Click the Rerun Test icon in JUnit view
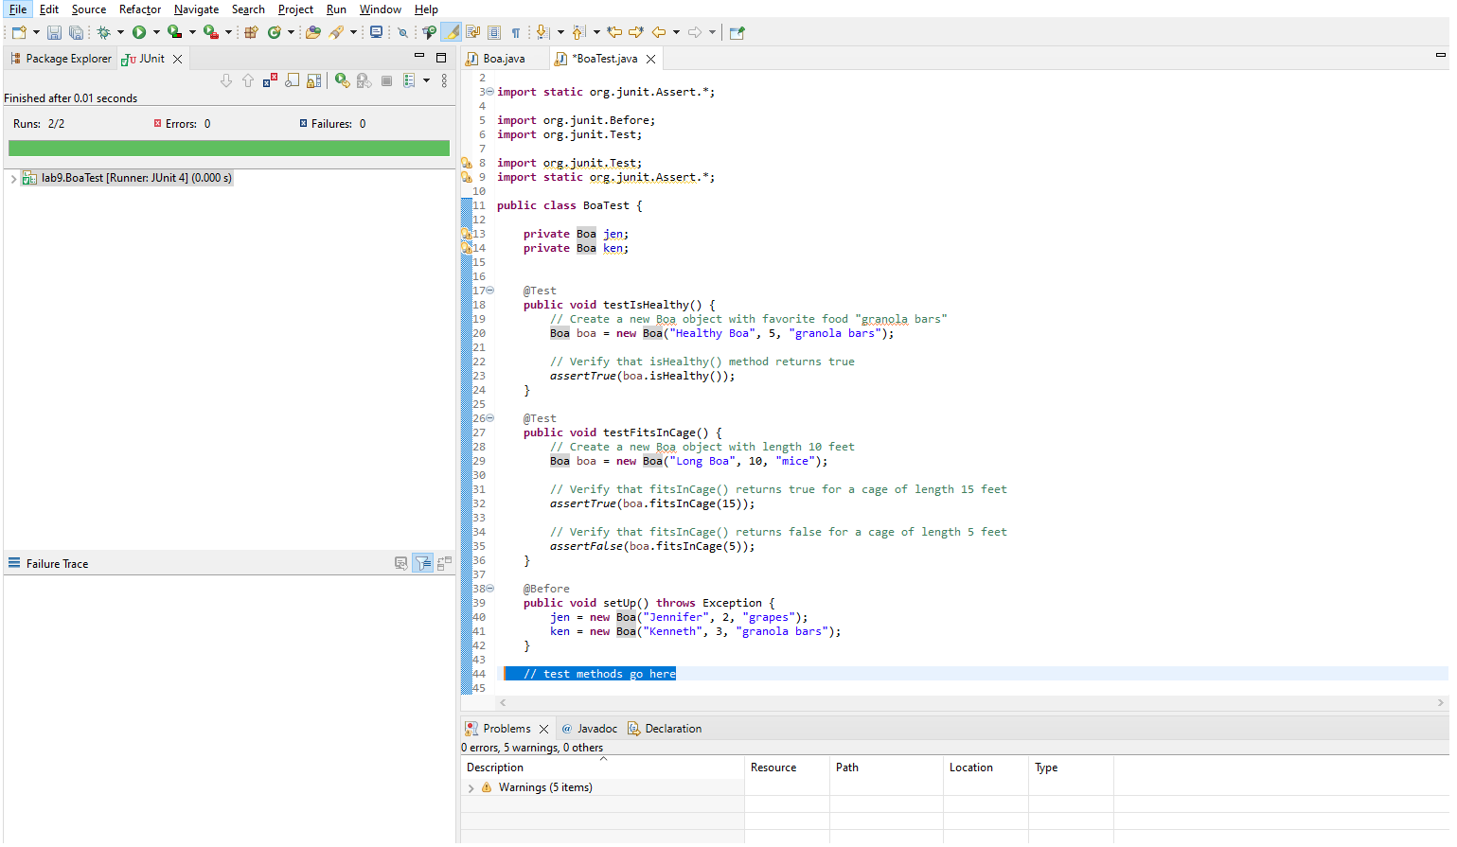Viewport: 1457px width, 847px height. tap(342, 81)
